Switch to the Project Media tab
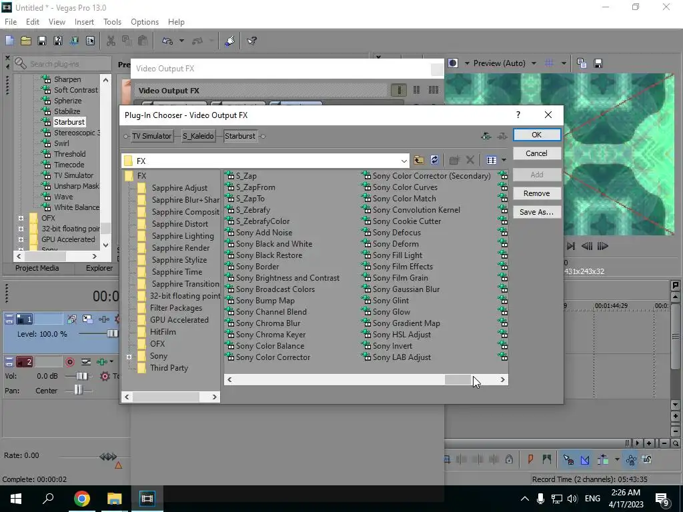 [x=37, y=268]
